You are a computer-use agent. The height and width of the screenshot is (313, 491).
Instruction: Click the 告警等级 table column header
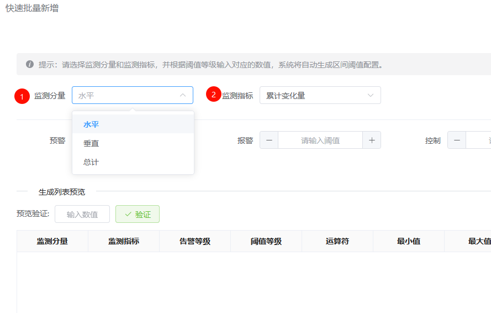tap(195, 242)
